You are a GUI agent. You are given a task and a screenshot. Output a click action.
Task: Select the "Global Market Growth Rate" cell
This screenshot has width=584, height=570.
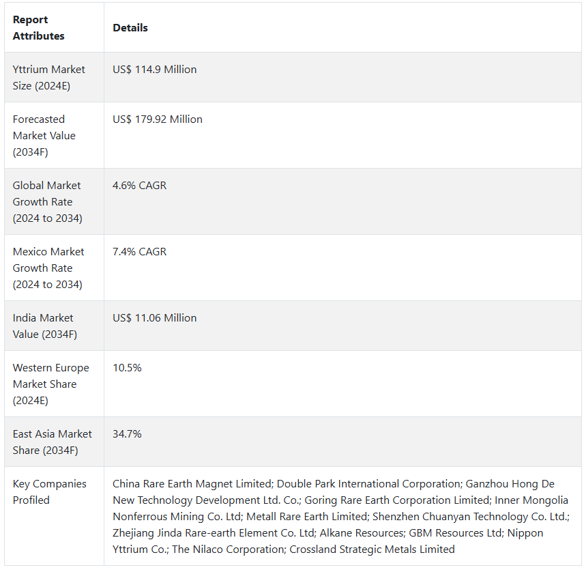point(47,202)
